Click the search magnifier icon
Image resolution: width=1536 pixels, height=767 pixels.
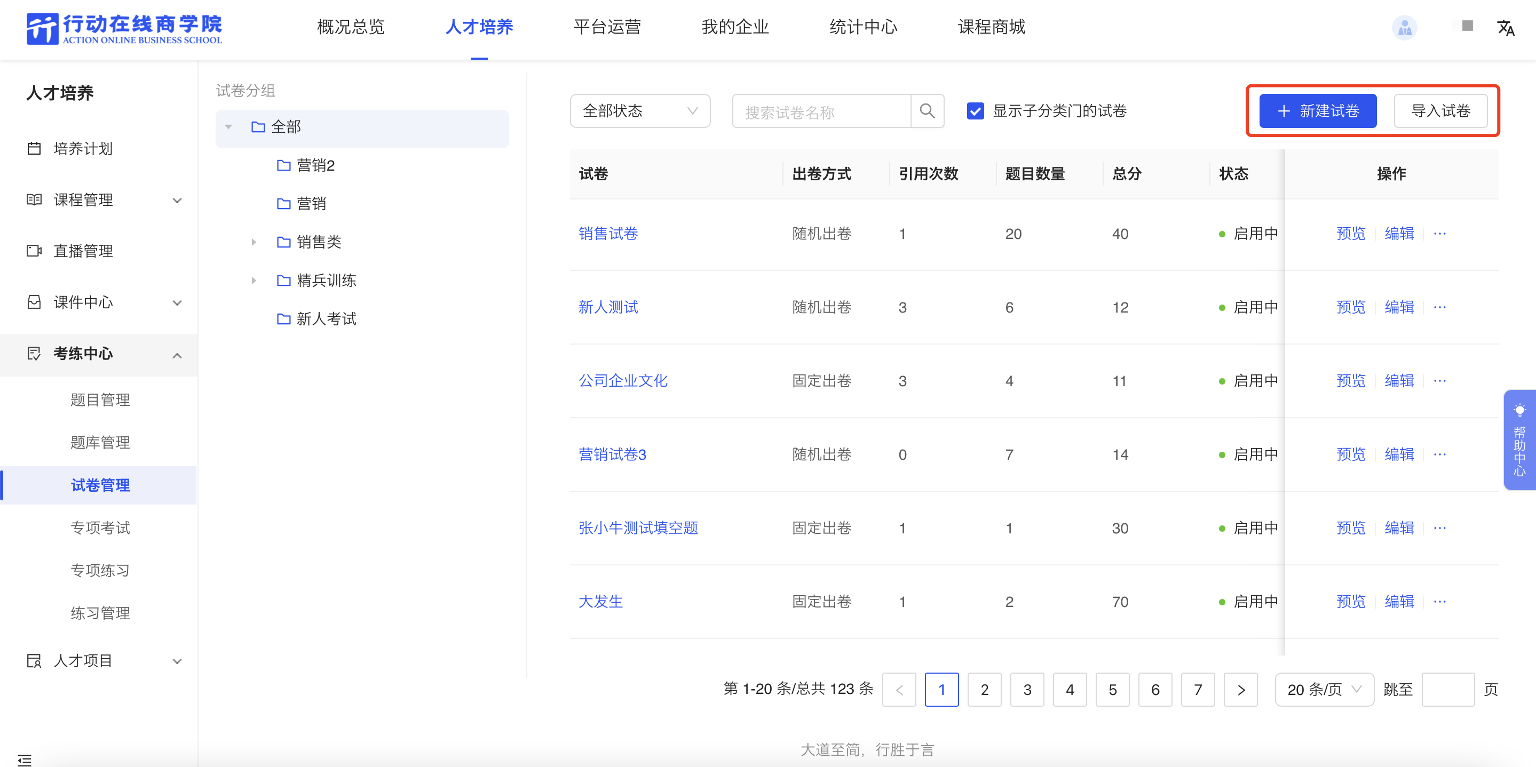click(927, 111)
